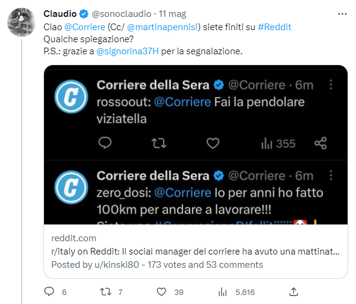Screen dimensions: 356x304
Task: Open the tweet's three-dot more options menu
Action: point(342,14)
